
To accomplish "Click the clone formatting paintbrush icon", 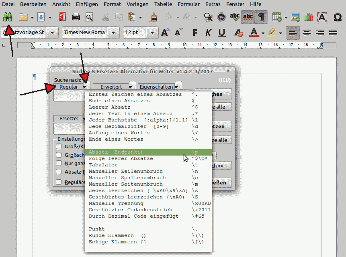I will coord(153,17).
